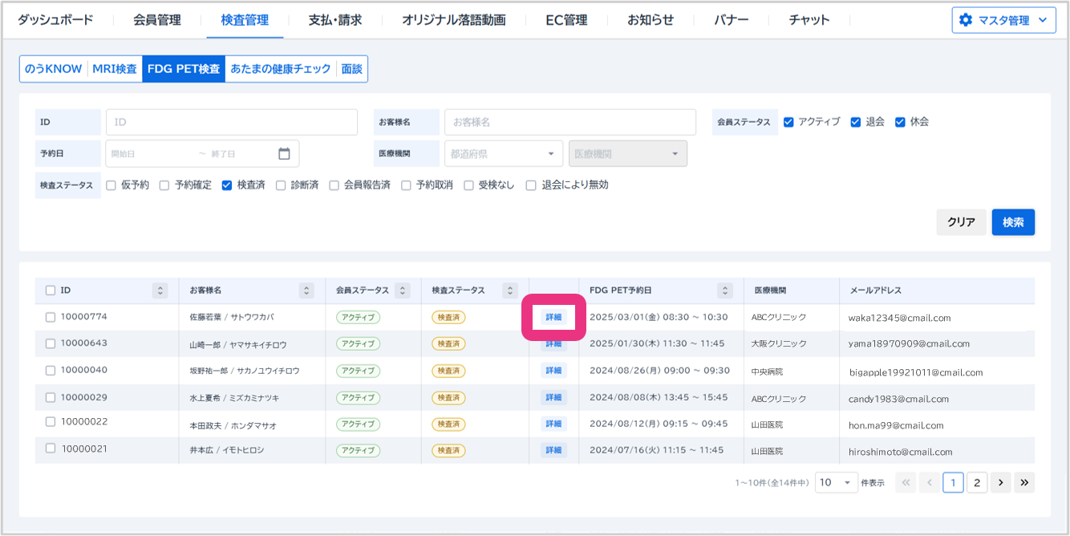Sort by 検査ステータス column icon
This screenshot has height=536, width=1070.
pos(509,290)
